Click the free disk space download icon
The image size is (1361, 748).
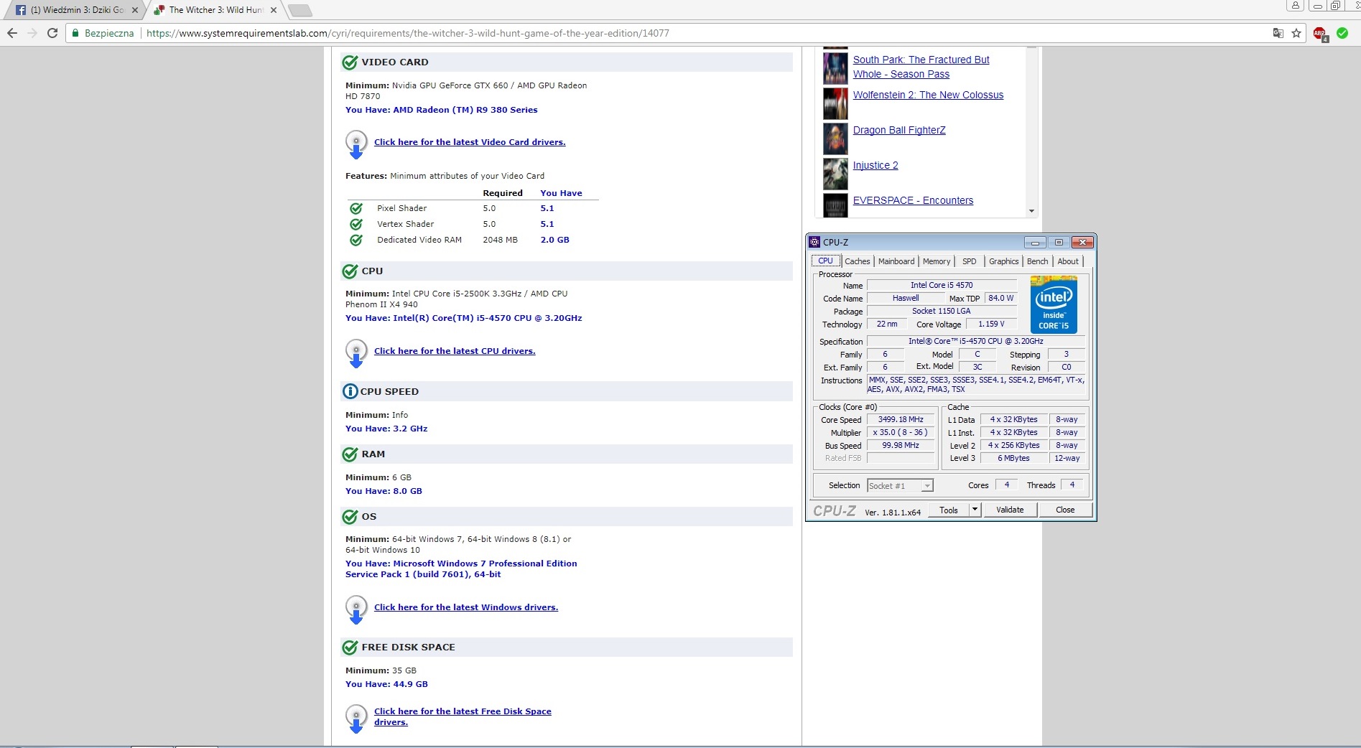click(356, 719)
